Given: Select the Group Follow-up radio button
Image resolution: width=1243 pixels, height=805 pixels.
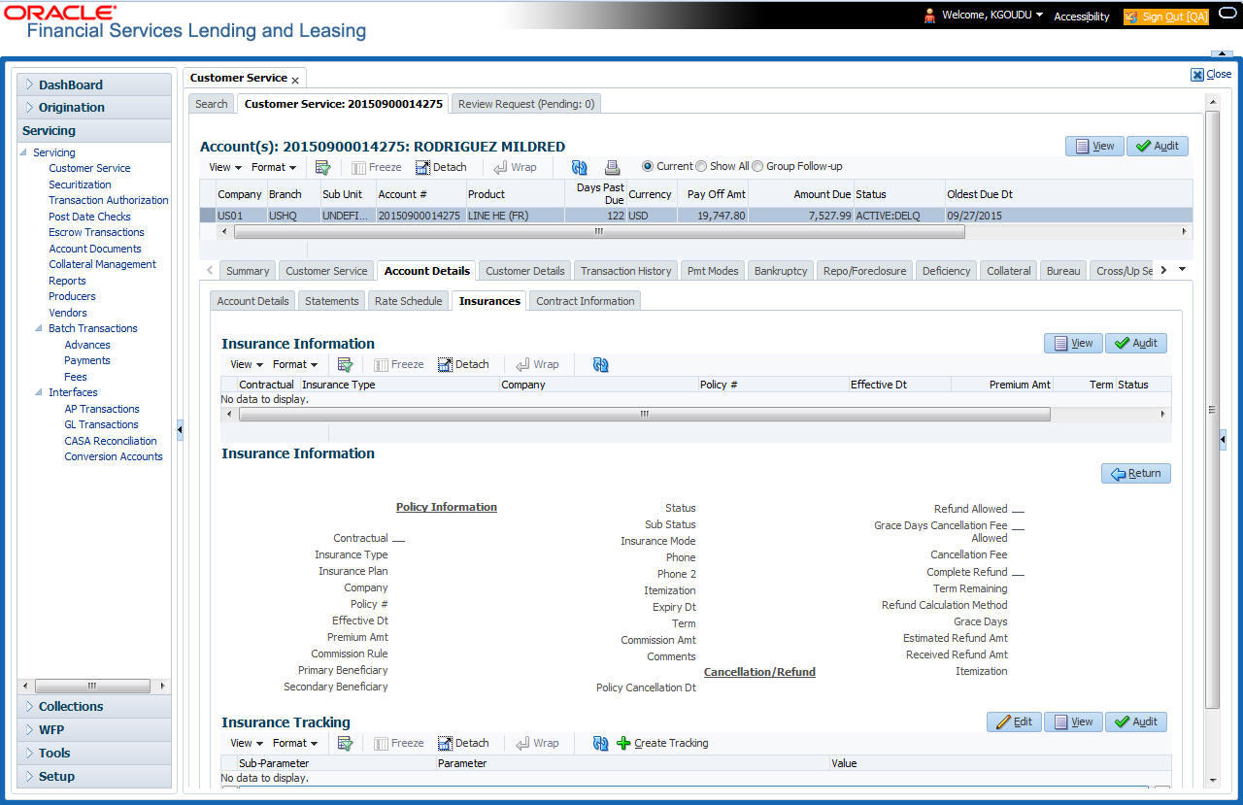Looking at the screenshot, I should (757, 166).
